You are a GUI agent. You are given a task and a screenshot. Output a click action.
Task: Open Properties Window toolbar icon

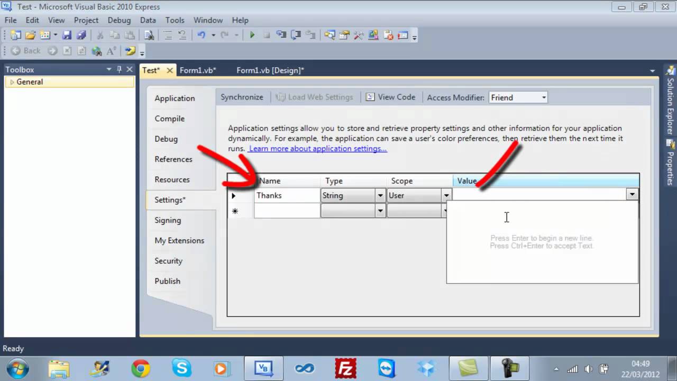[x=344, y=35]
